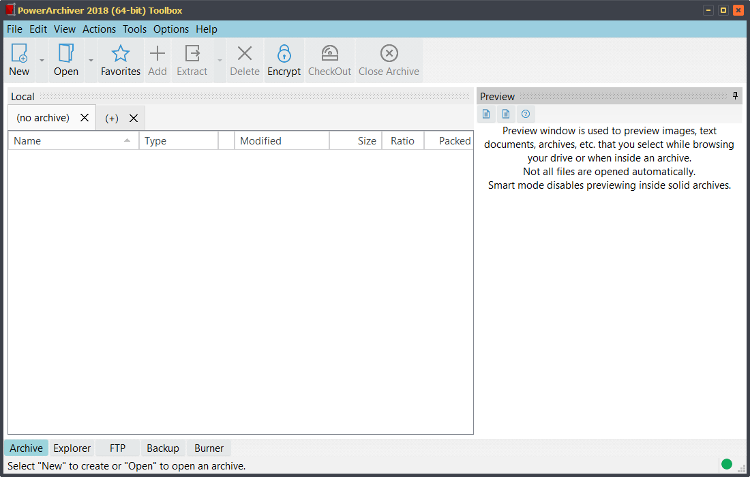Click the CheckOut toolbar icon
This screenshot has width=750, height=477.
(x=329, y=54)
